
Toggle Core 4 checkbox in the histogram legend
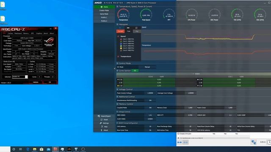[121, 46]
